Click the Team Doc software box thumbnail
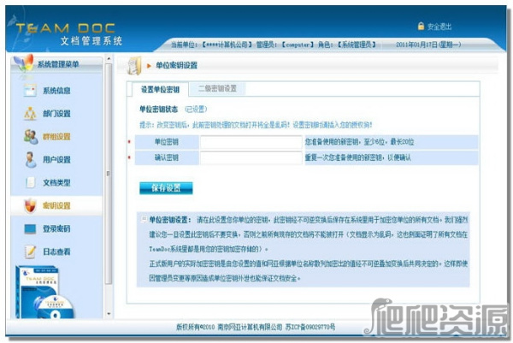This screenshot has width=513, height=343. [x=41, y=291]
